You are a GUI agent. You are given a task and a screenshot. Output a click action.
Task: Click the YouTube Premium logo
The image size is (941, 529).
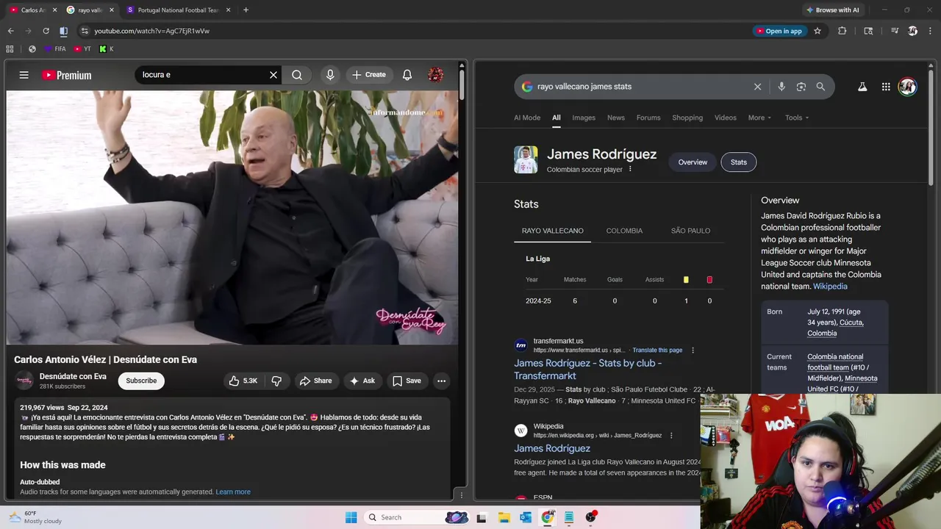coord(66,75)
